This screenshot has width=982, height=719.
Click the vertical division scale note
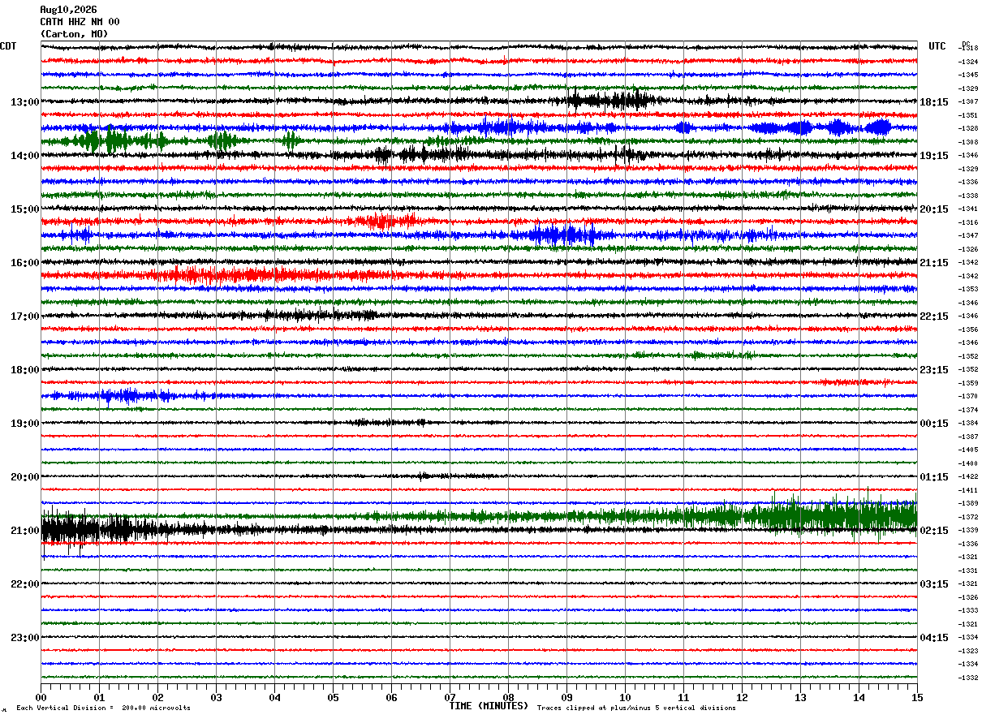tap(103, 708)
